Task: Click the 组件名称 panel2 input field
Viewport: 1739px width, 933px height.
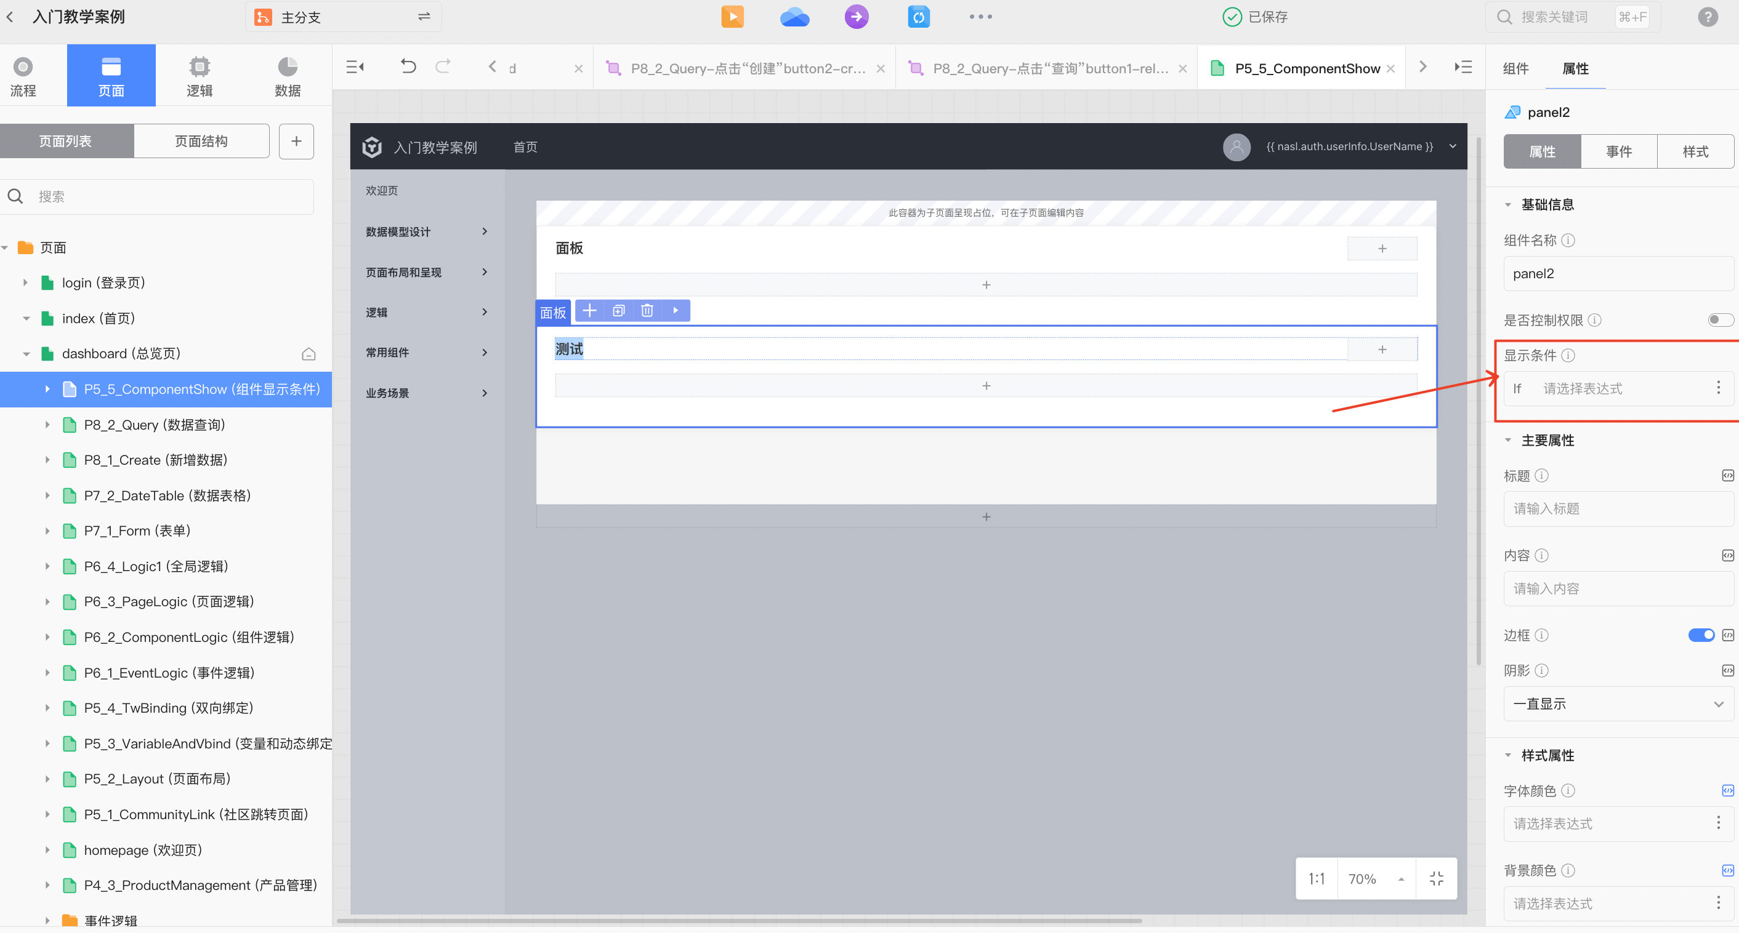Action: [1618, 273]
